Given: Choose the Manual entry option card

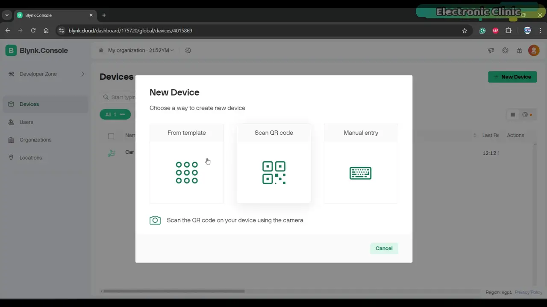Looking at the screenshot, I should 361,163.
